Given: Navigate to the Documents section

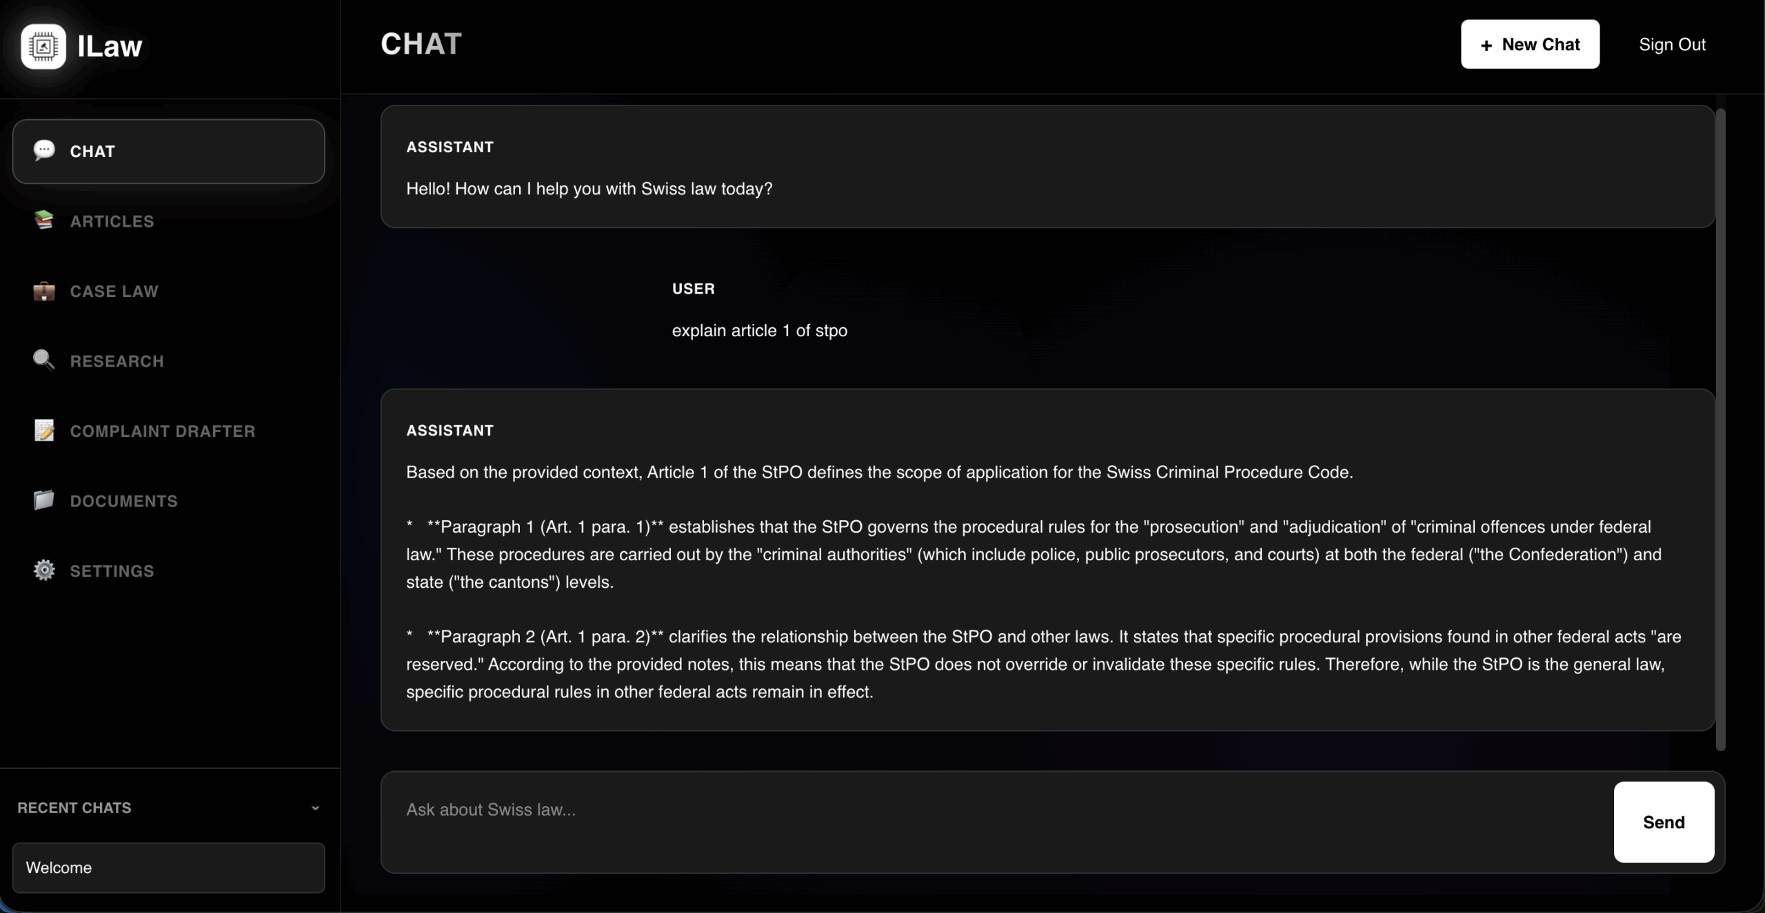Looking at the screenshot, I should click(x=123, y=501).
